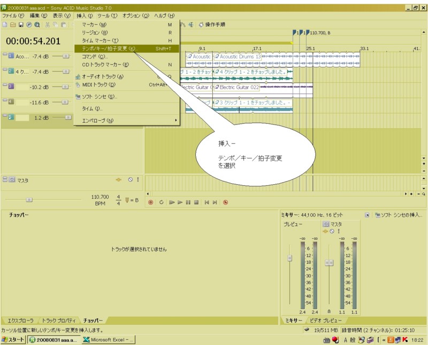
Task: Open the 編集 menu
Action: 39,15
